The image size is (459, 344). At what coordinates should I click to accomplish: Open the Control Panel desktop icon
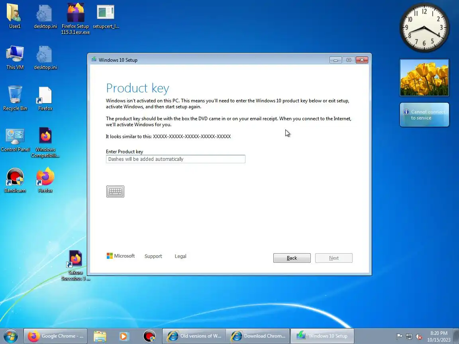[15, 139]
